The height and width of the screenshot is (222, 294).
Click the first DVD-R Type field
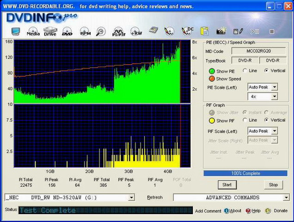pos(245,61)
